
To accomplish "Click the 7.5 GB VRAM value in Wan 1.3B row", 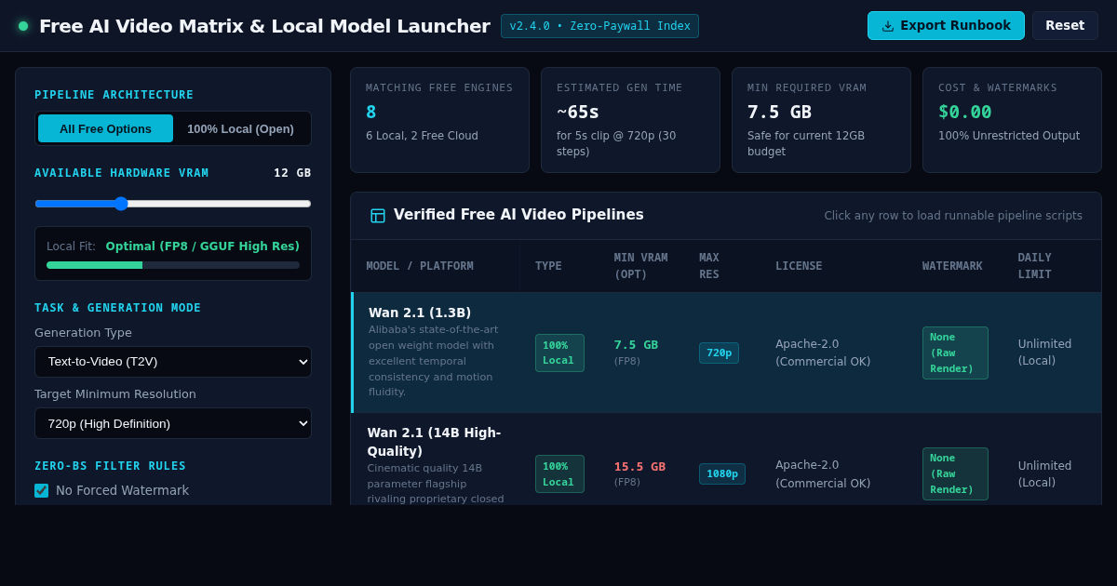I will tap(636, 345).
